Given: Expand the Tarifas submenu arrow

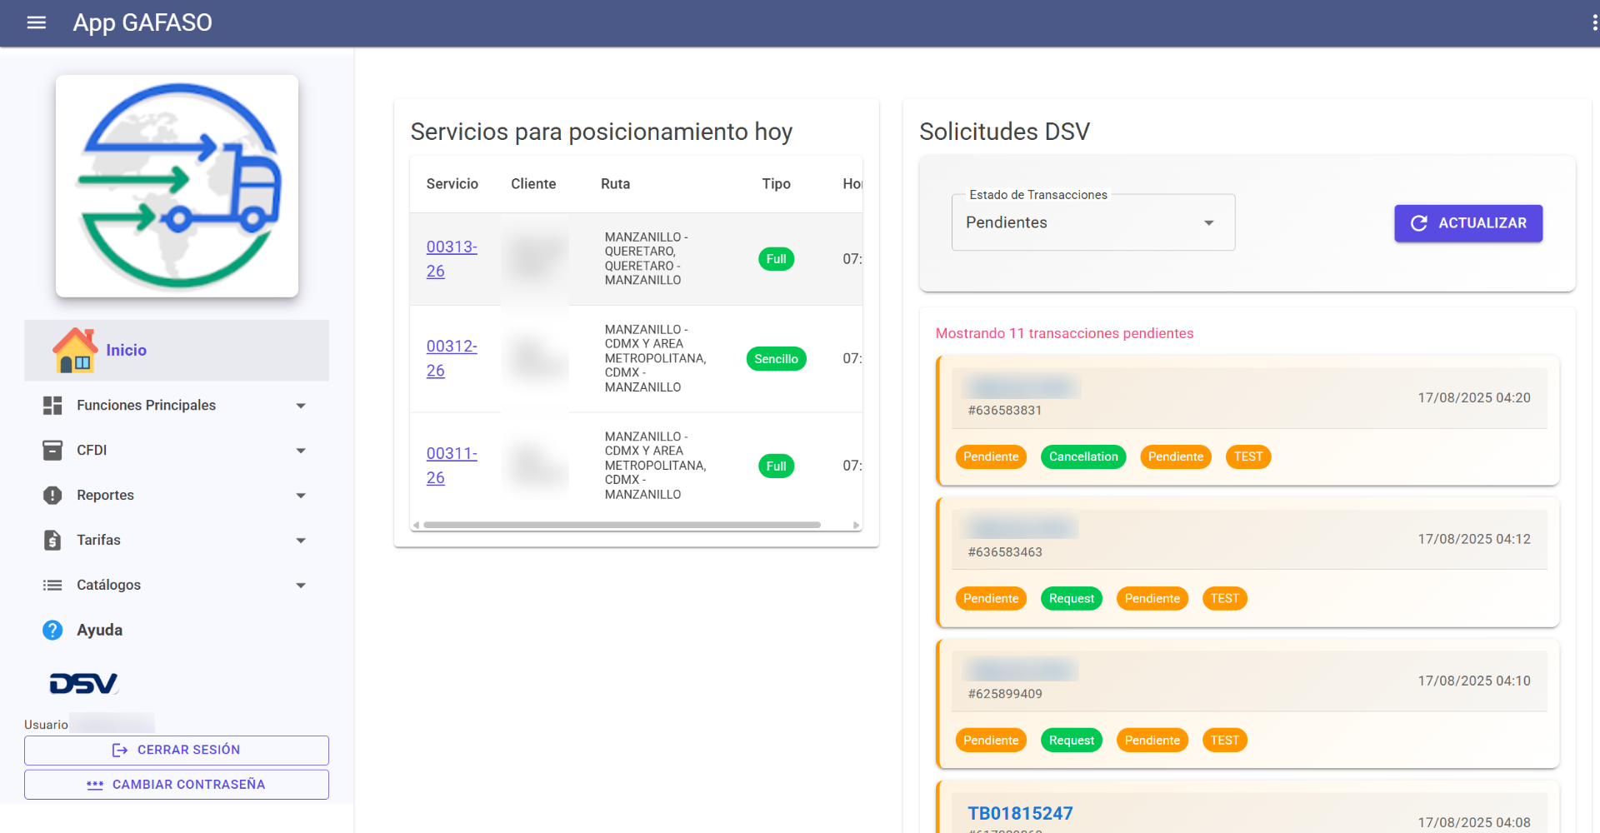Looking at the screenshot, I should click(301, 541).
